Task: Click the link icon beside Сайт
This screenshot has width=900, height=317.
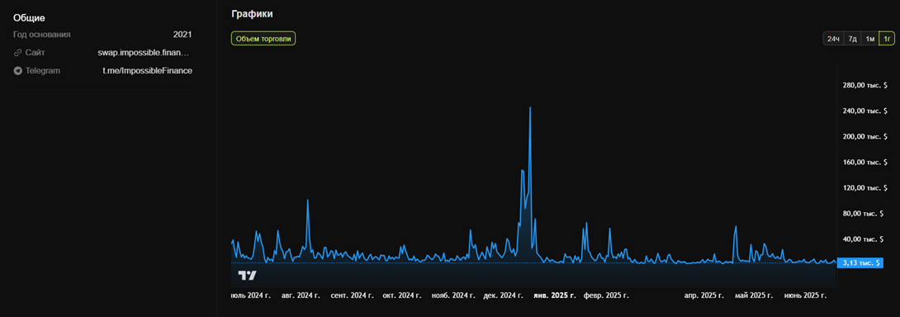Action: click(x=18, y=53)
